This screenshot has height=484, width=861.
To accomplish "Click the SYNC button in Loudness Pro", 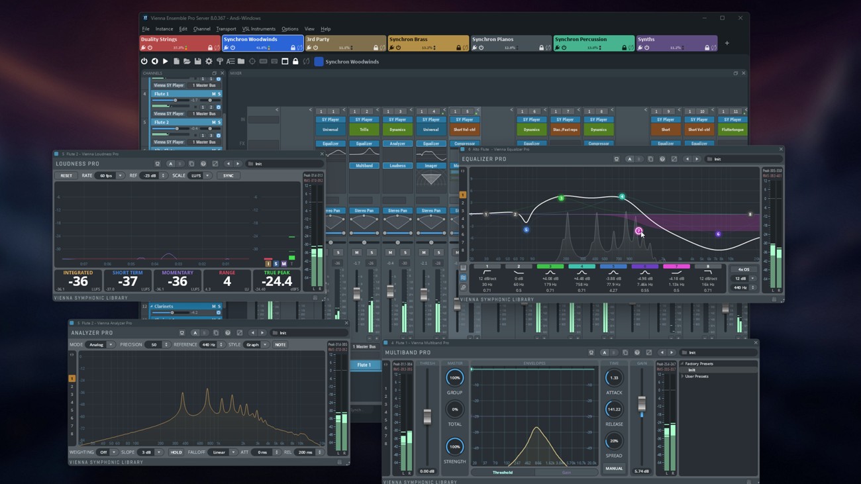I will pos(228,175).
